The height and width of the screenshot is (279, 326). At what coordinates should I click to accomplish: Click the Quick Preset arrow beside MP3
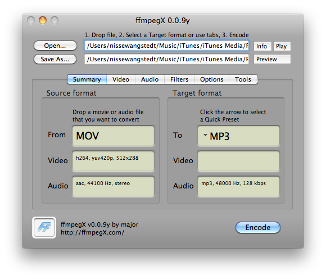[x=205, y=135]
